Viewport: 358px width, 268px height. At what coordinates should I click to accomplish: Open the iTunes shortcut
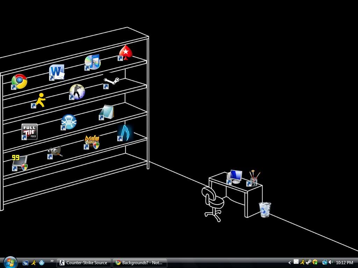tap(92, 62)
